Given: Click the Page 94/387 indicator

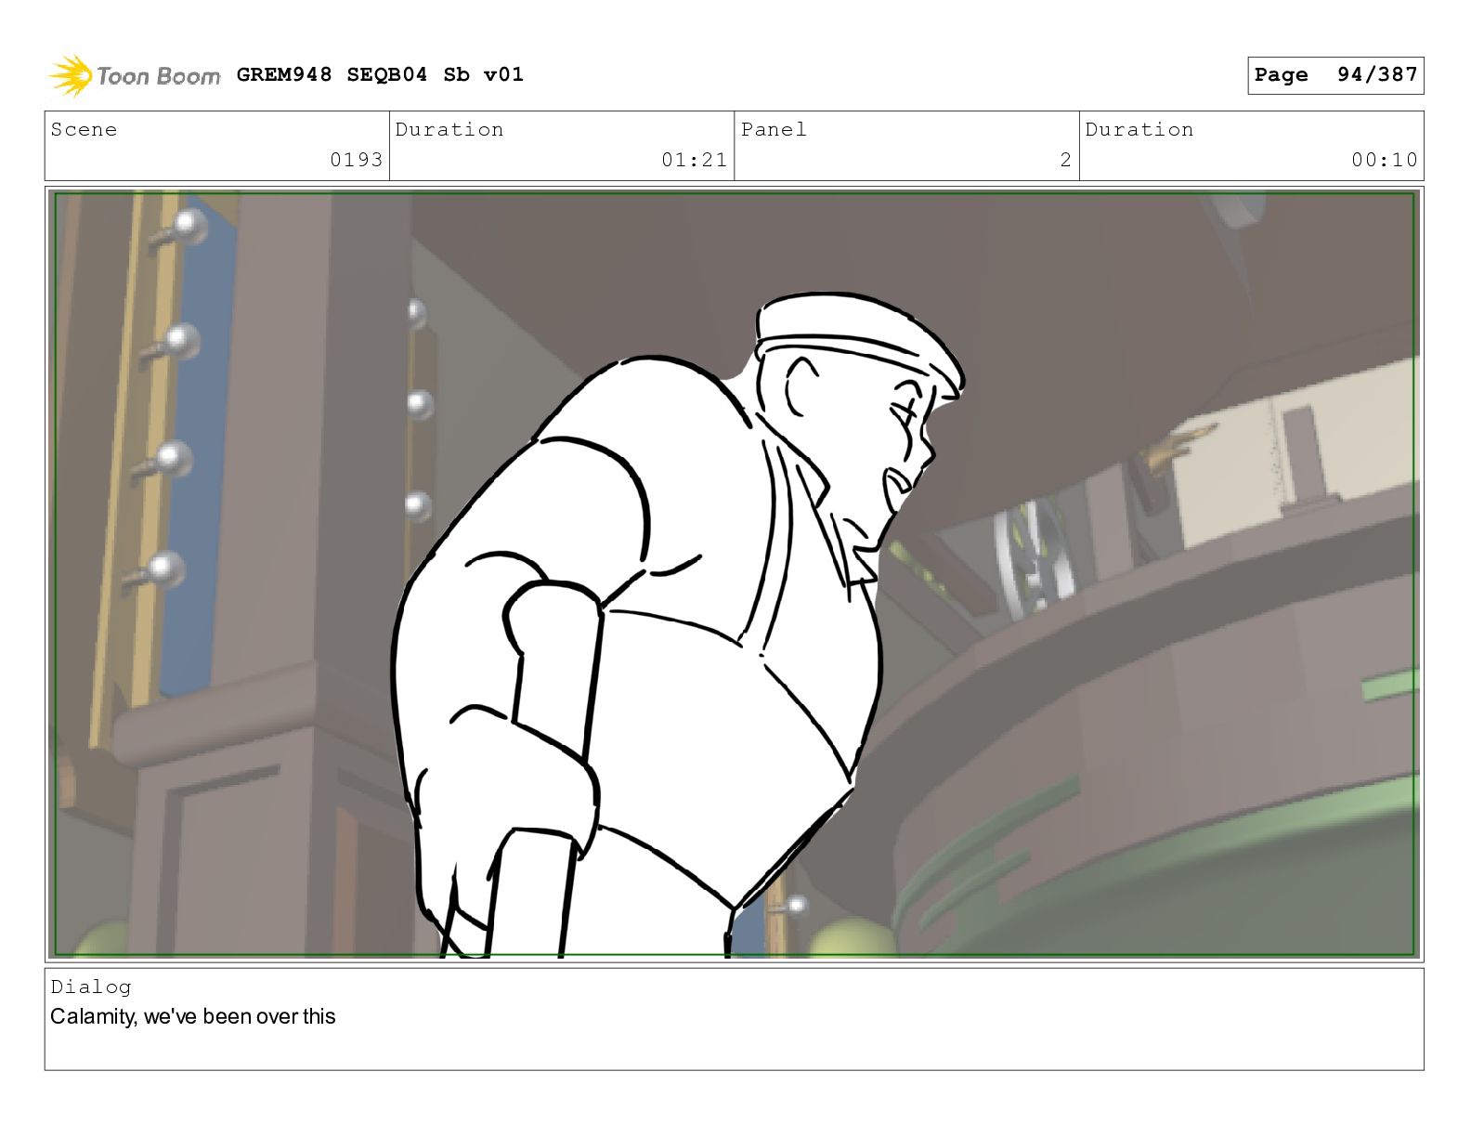Looking at the screenshot, I should [x=1335, y=75].
